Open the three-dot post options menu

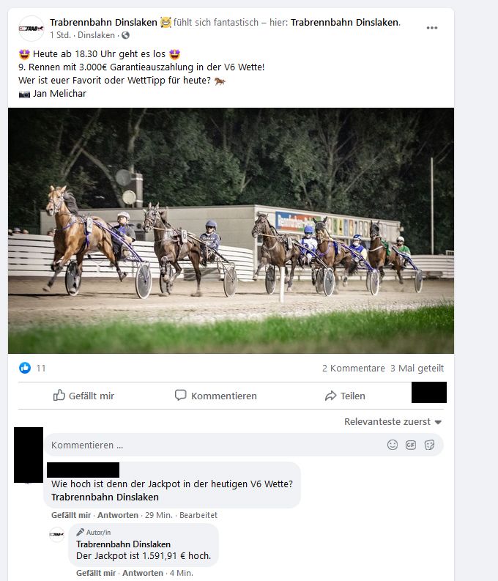432,28
